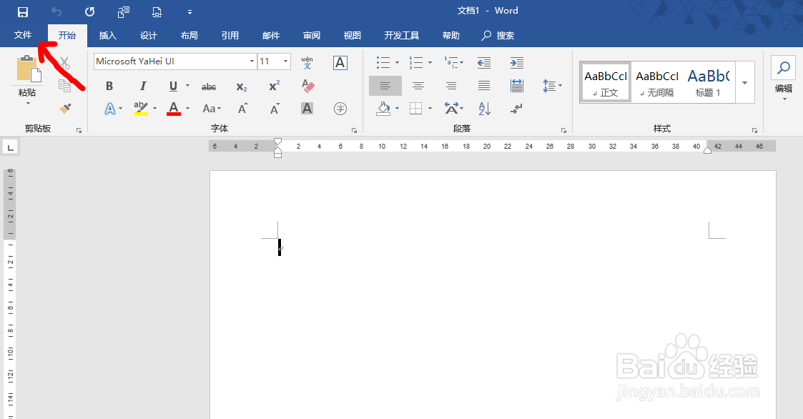This screenshot has width=803, height=419.
Task: Apply bold formatting with the B icon
Action: (109, 86)
